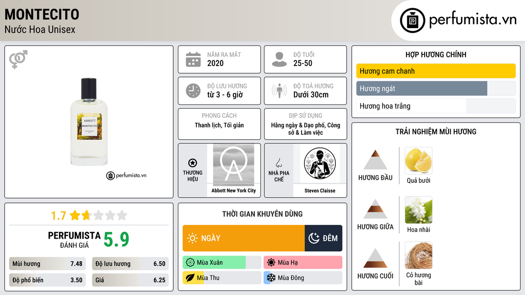Click the age range value 25-50

pos(302,63)
